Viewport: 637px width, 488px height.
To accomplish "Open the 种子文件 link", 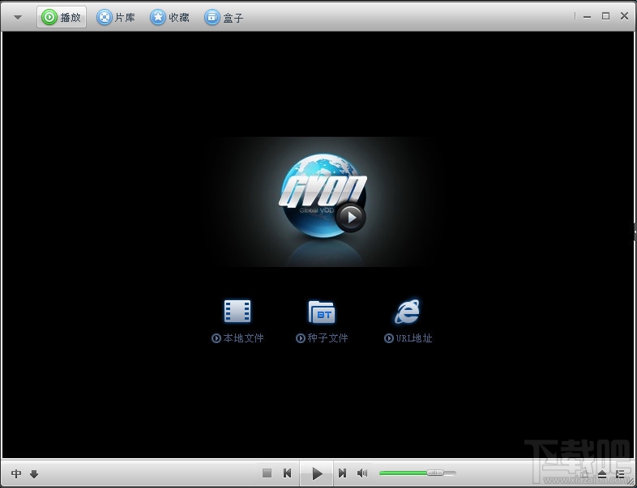I will click(322, 338).
